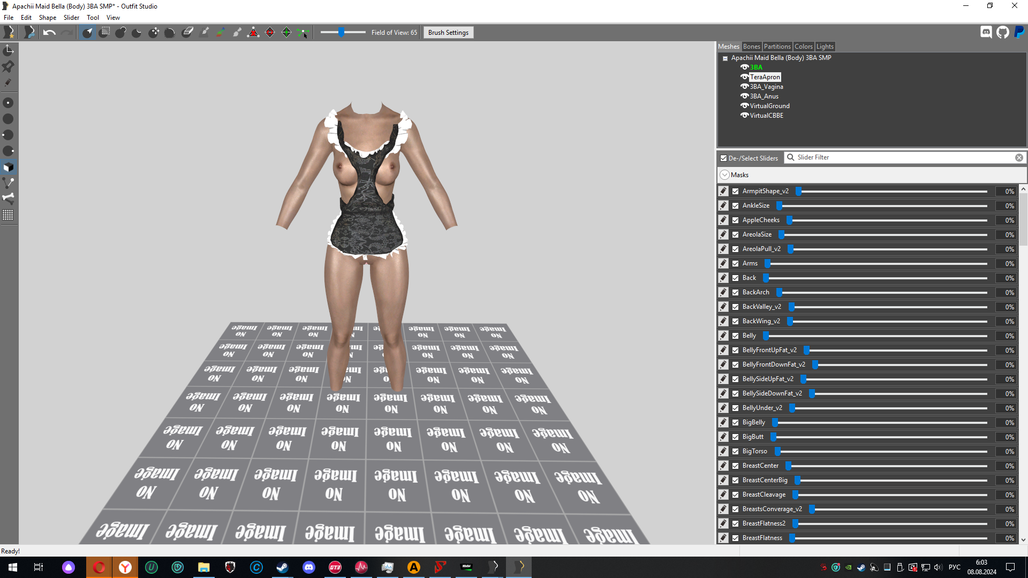Click the Field of View slider
Screen dimensions: 1028x578
342,33
